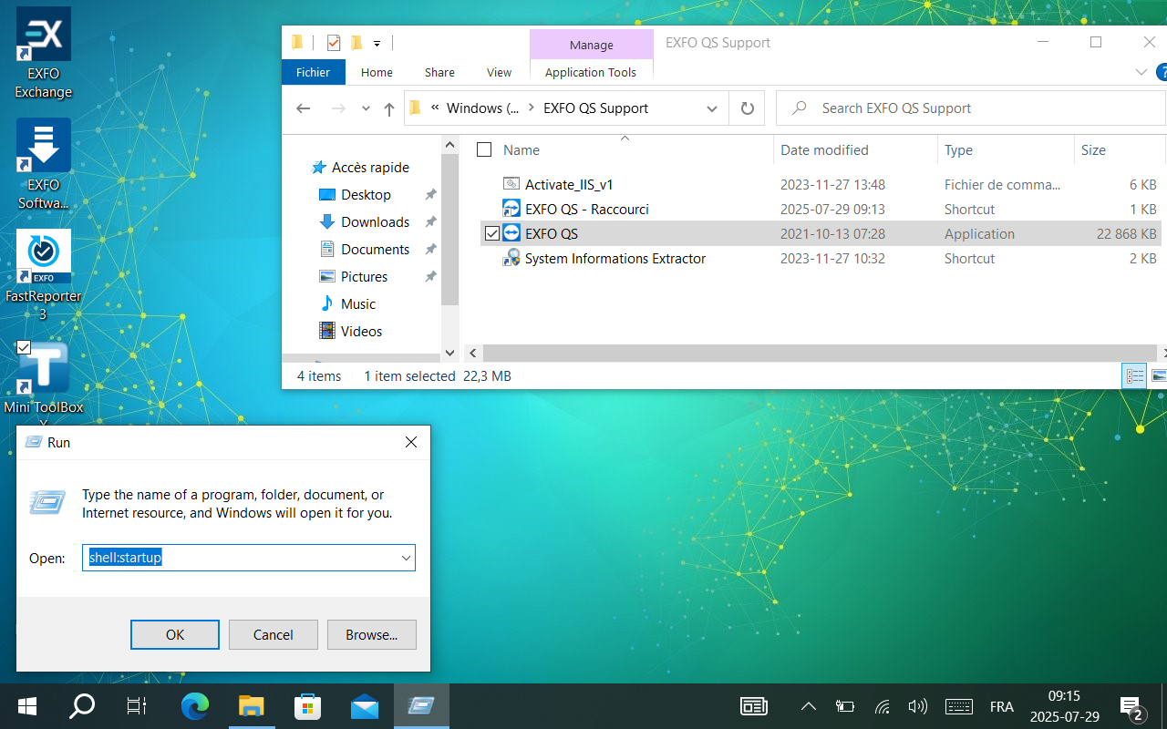The height and width of the screenshot is (729, 1167).
Task: Toggle checkbox on Mini ToolBox desktop icon
Action: click(24, 347)
